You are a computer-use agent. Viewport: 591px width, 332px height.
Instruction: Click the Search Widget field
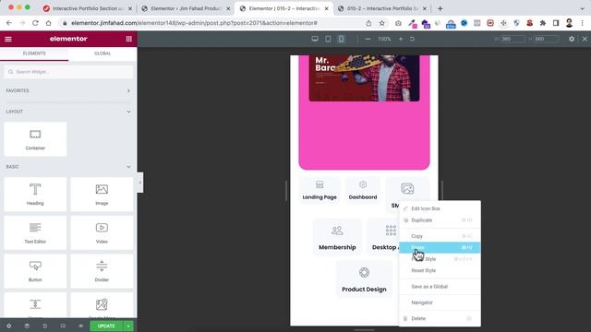tap(68, 72)
